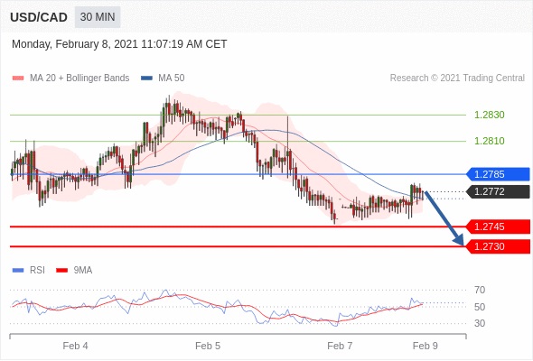Click the RSI 70 level label
The height and width of the screenshot is (361, 533).
click(480, 290)
